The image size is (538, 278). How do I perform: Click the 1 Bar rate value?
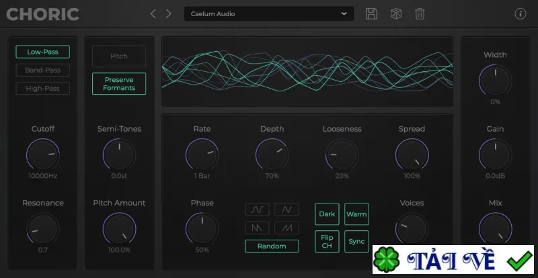point(202,176)
